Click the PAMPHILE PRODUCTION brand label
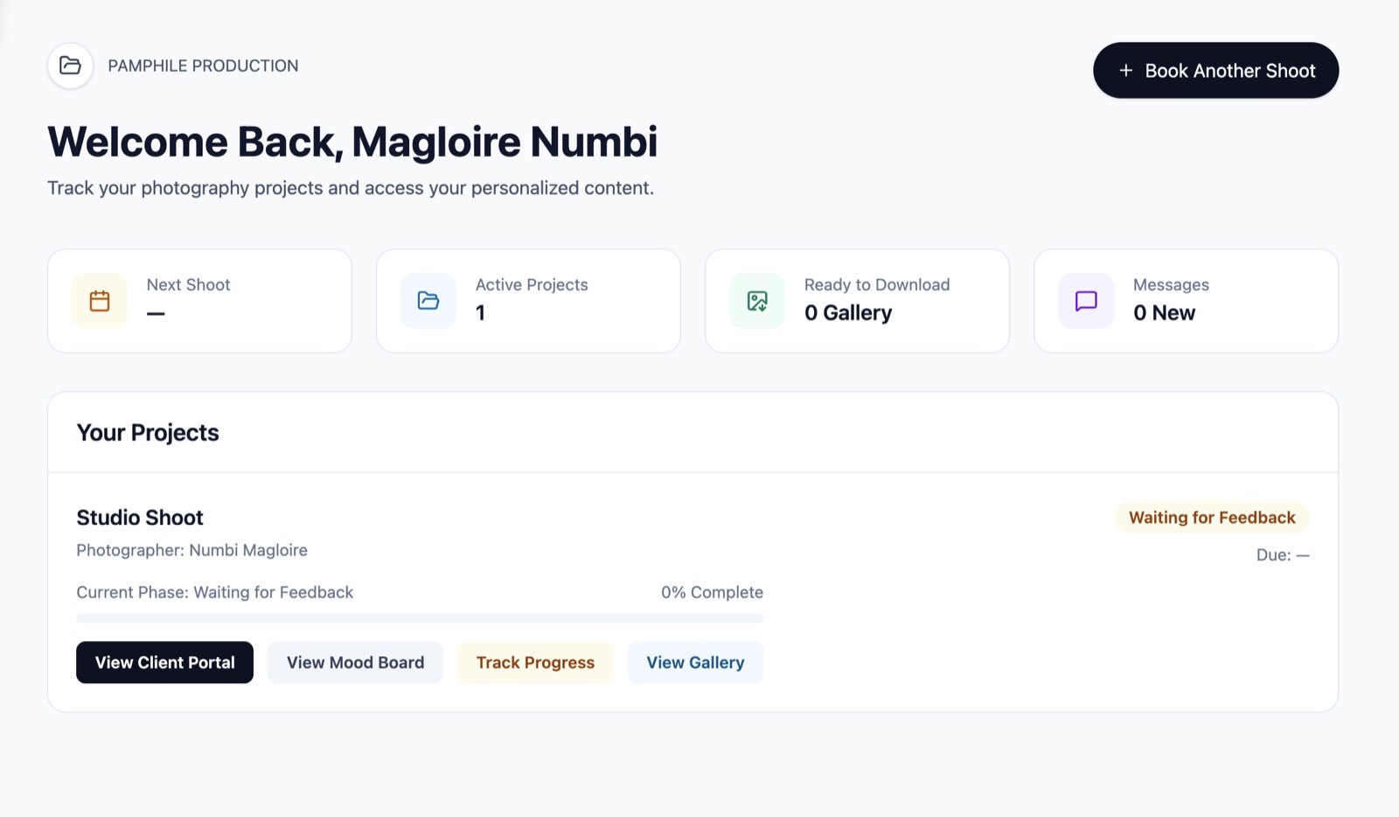 pyautogui.click(x=203, y=66)
